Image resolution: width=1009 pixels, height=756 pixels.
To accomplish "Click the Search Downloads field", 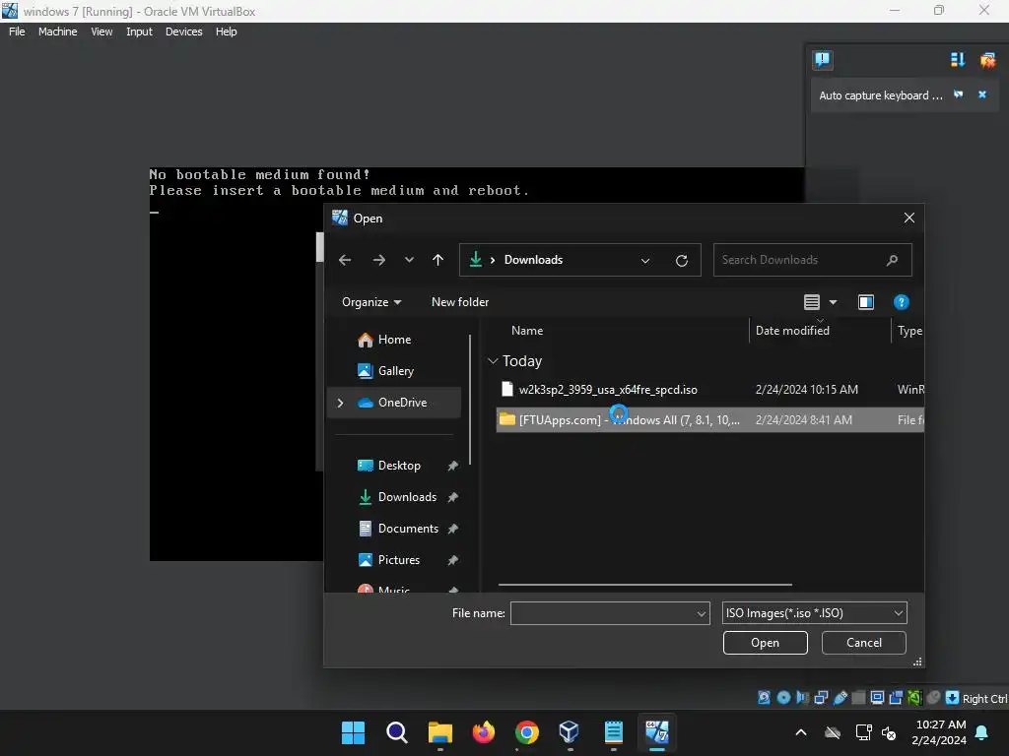I will click(x=812, y=260).
